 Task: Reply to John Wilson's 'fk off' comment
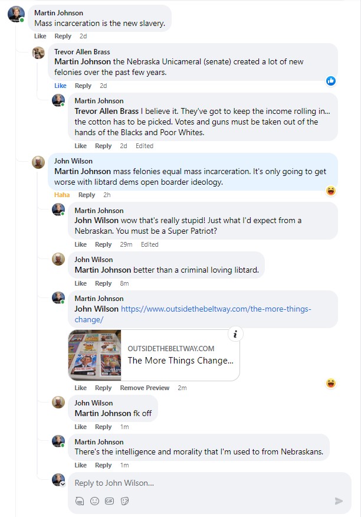tap(103, 427)
